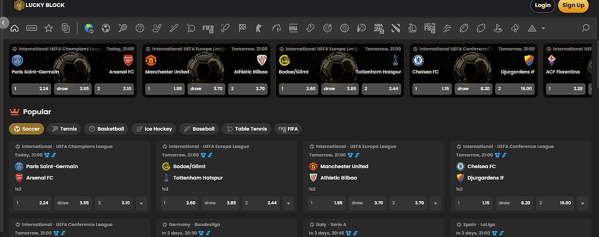Select the horse racing icon
The width and height of the screenshot is (599, 237).
tap(276, 28)
